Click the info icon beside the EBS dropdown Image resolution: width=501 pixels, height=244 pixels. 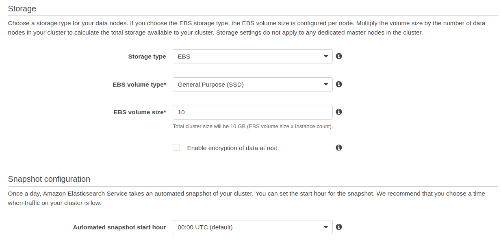(338, 56)
